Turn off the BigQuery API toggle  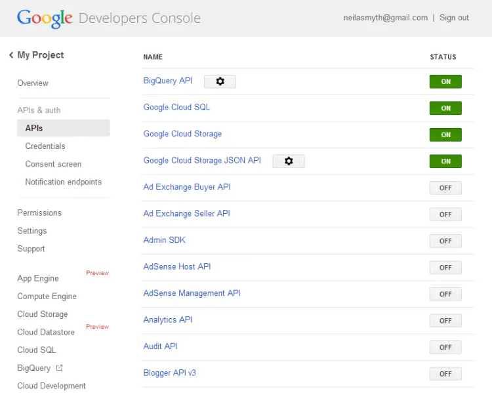coord(445,81)
